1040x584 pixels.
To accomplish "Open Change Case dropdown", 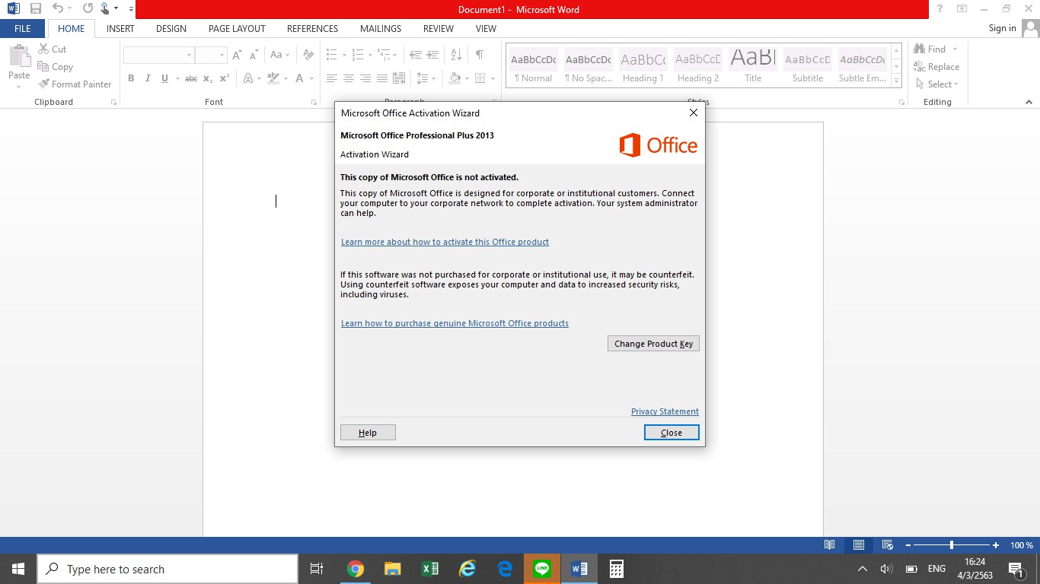I will 279,55.
